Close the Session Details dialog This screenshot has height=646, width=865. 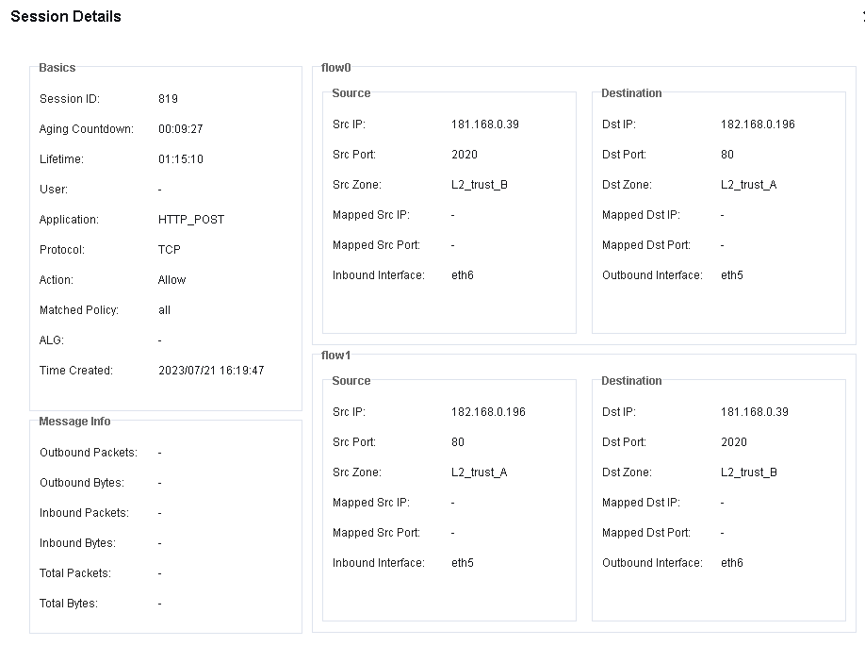click(x=861, y=17)
